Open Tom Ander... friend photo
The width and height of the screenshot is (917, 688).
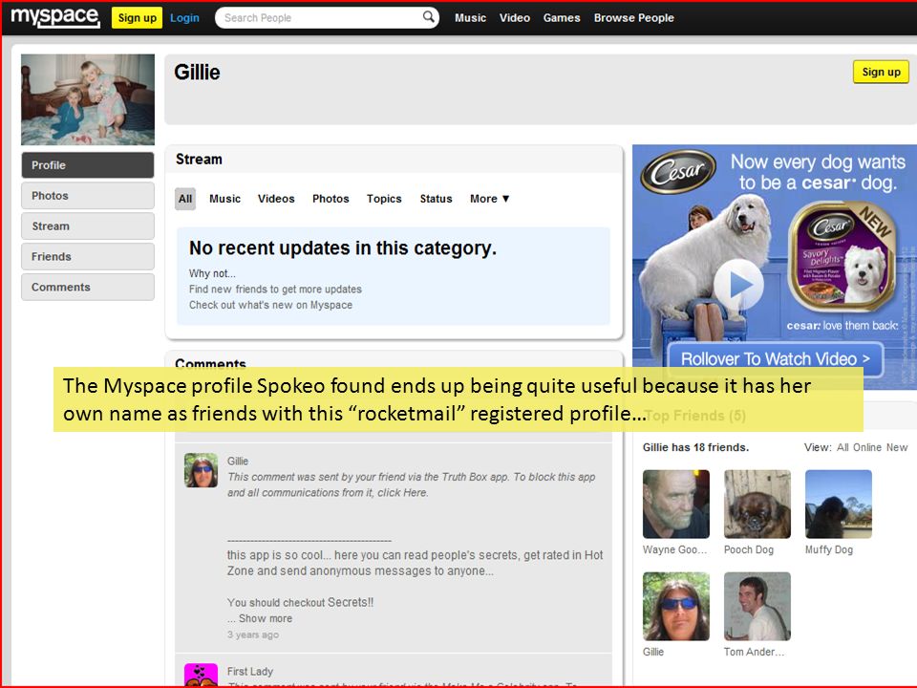757,606
